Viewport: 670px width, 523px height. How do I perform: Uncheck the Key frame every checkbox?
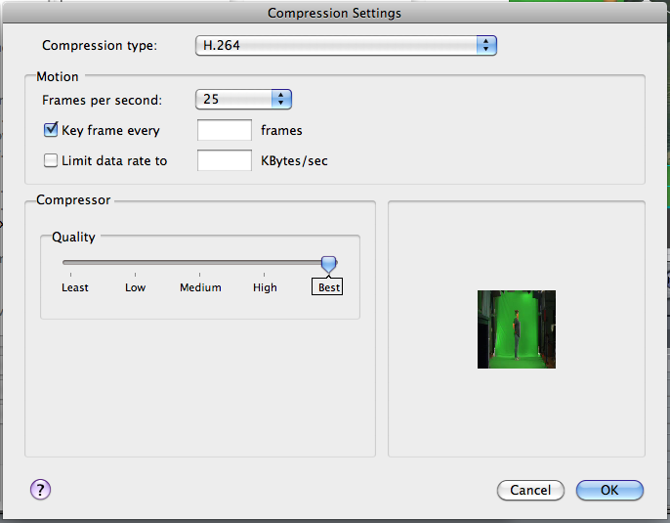(51, 130)
